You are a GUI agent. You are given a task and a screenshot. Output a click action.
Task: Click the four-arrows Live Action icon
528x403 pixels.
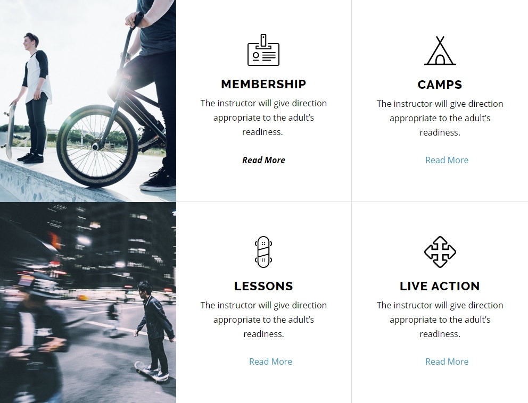pos(440,252)
